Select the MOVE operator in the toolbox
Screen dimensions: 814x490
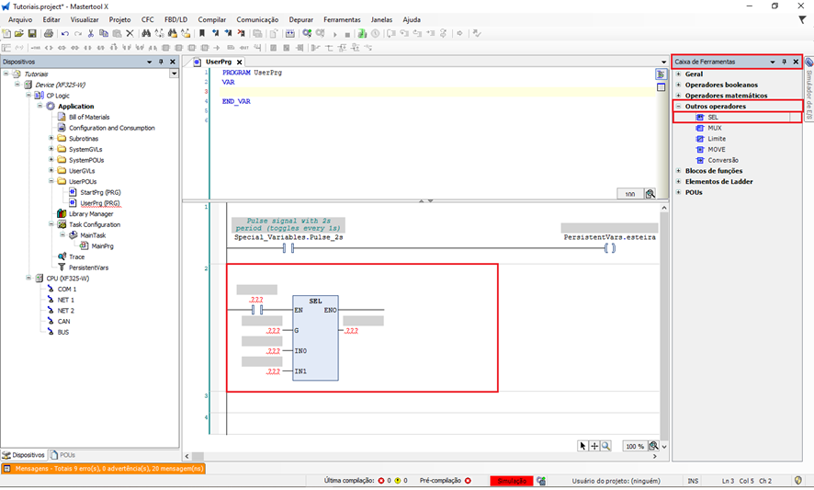717,149
